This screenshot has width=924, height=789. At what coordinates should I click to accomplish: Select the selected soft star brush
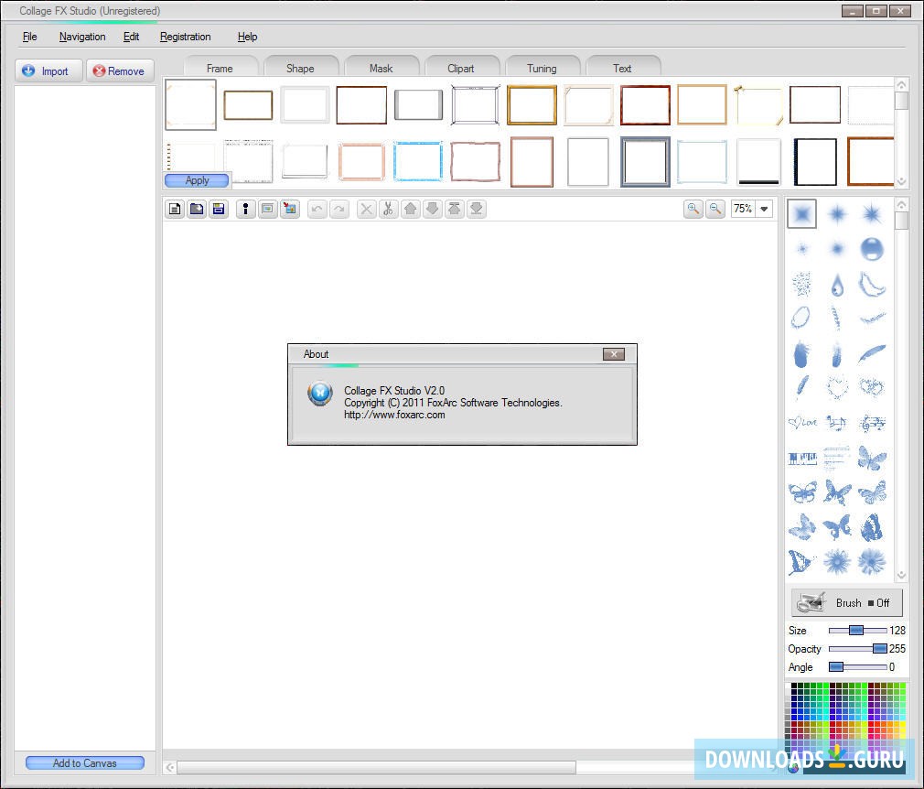click(x=802, y=213)
